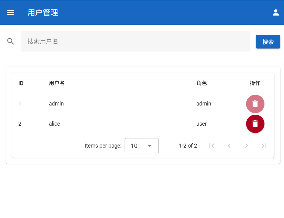The width and height of the screenshot is (284, 218).
Task: Open the user account profile icon
Action: click(x=276, y=13)
